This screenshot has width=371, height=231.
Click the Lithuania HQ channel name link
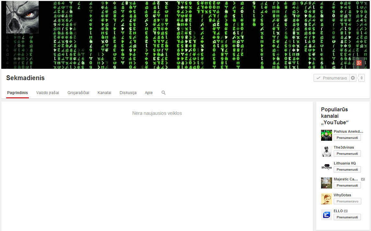click(x=345, y=163)
